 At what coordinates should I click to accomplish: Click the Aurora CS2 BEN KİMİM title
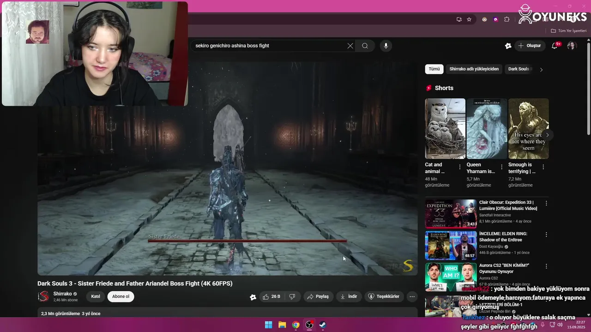(x=504, y=268)
